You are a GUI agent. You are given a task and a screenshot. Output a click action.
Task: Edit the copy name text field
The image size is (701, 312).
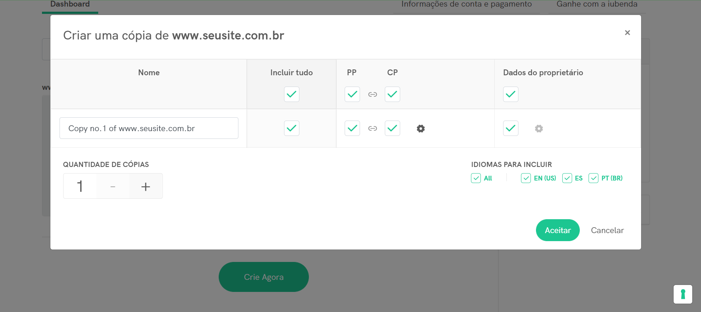[x=149, y=128]
